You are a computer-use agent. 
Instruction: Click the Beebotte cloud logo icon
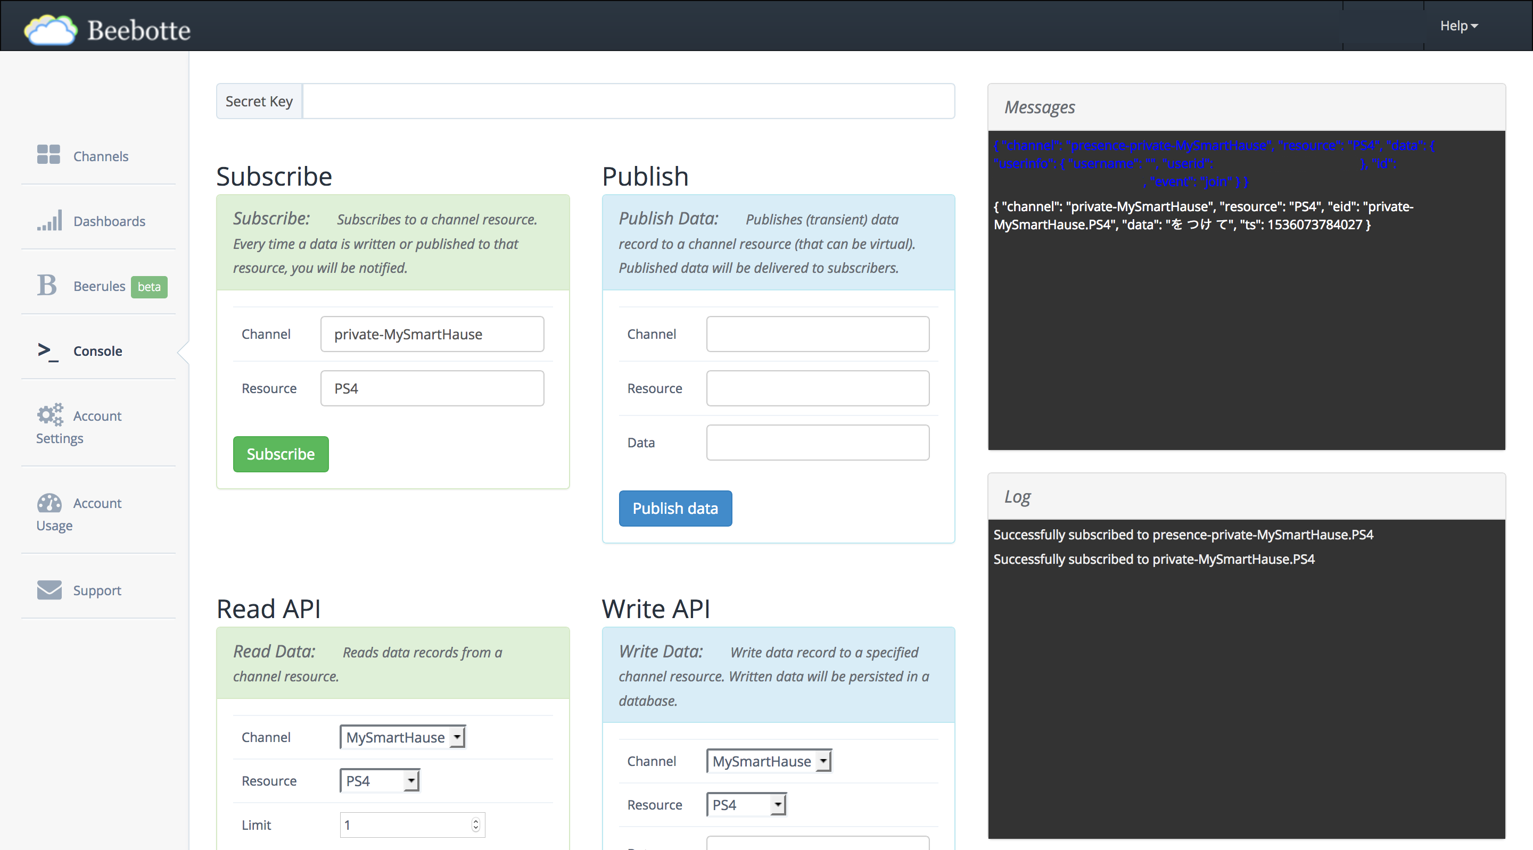point(51,30)
